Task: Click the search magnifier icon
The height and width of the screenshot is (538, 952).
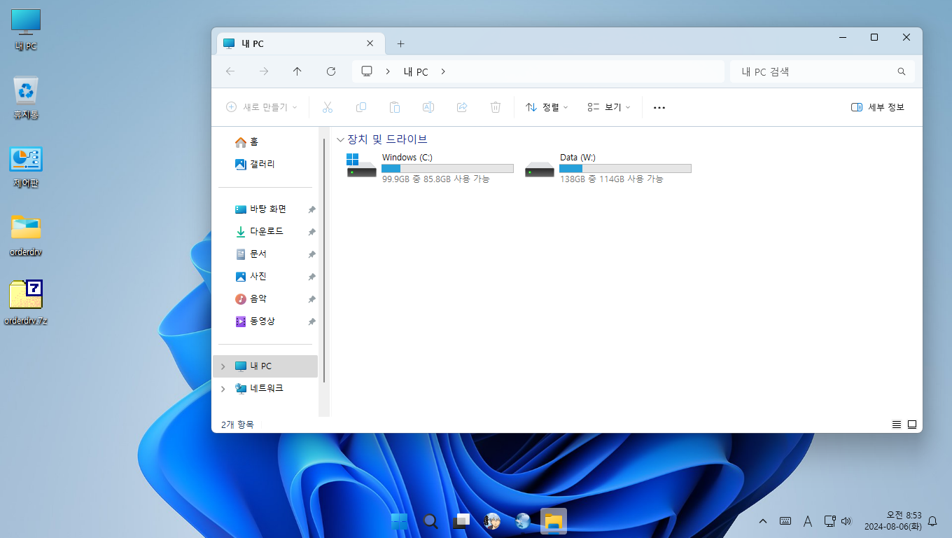Action: [902, 71]
